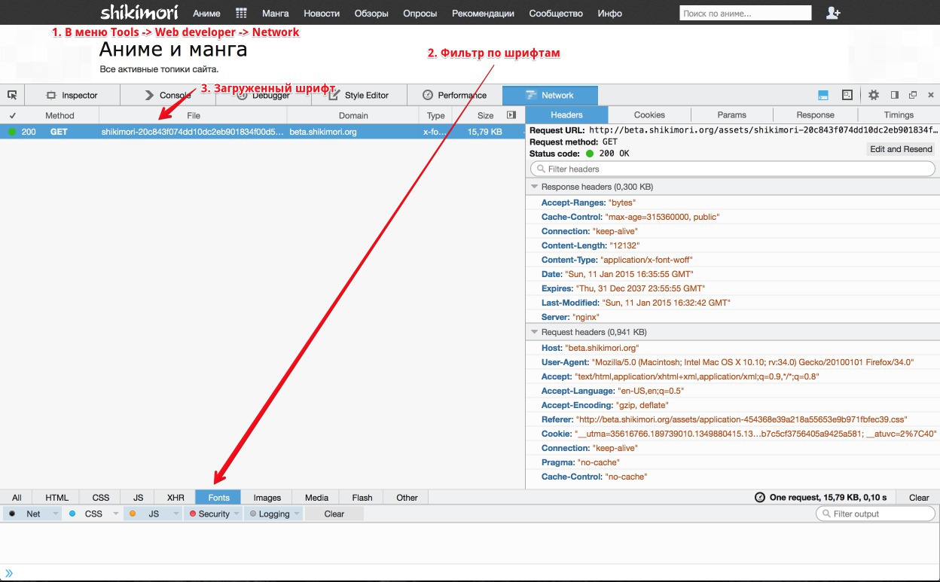Open the Logging filter dropdown arrow
The width and height of the screenshot is (940, 582).
point(297,513)
